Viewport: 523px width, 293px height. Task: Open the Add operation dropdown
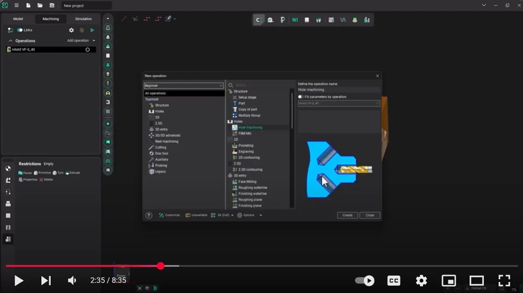coord(81,40)
